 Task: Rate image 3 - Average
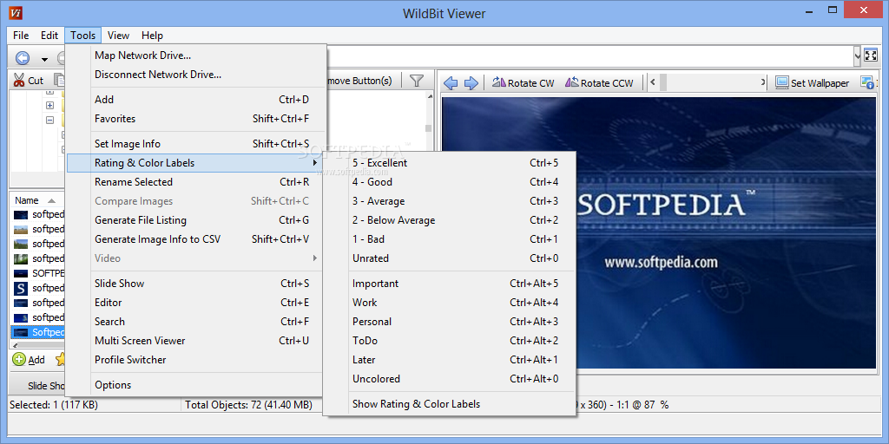(450, 201)
